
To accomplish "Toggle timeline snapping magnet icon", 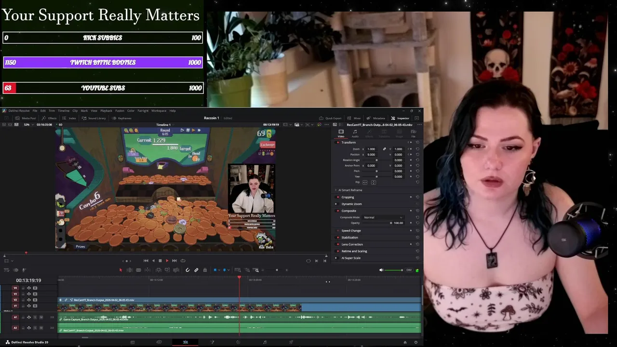I will click(188, 270).
